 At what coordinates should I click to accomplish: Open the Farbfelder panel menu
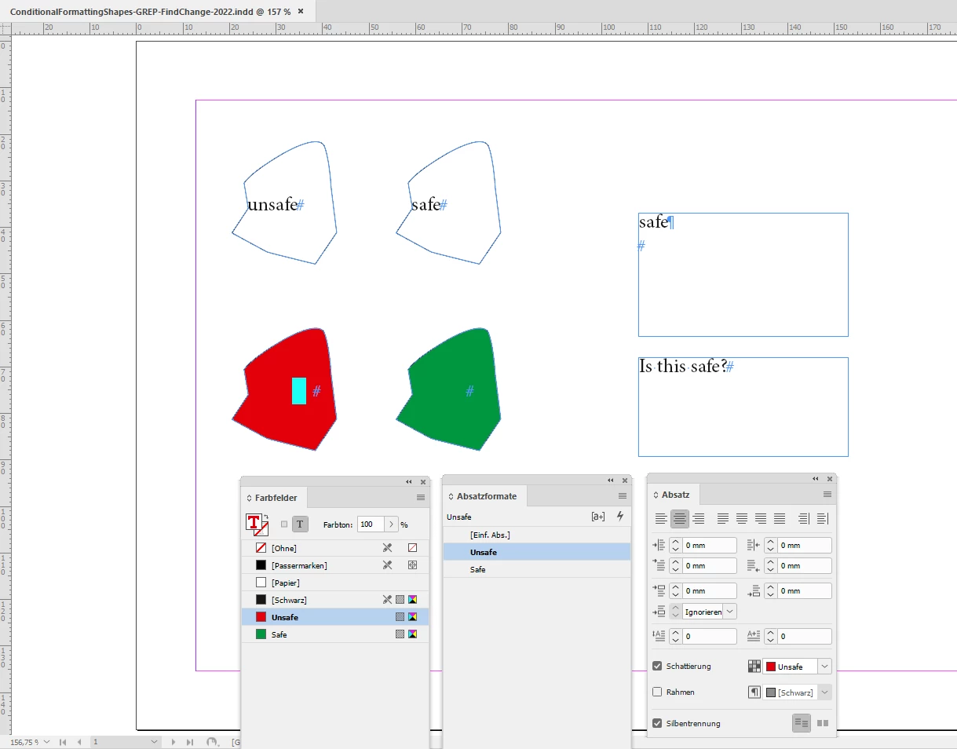421,497
